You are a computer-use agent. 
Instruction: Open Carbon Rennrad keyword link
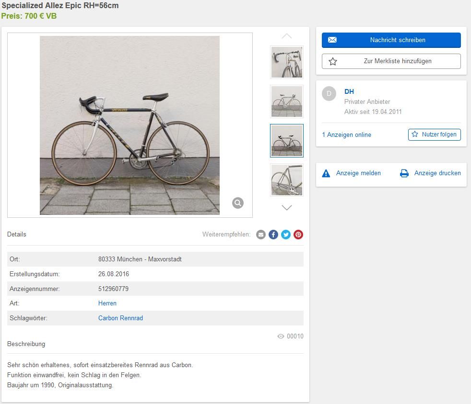tap(120, 318)
